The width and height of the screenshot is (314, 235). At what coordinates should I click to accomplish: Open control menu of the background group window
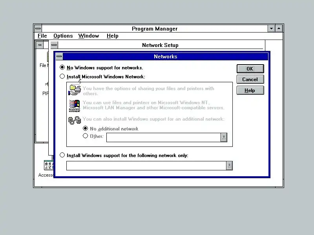click(40, 45)
